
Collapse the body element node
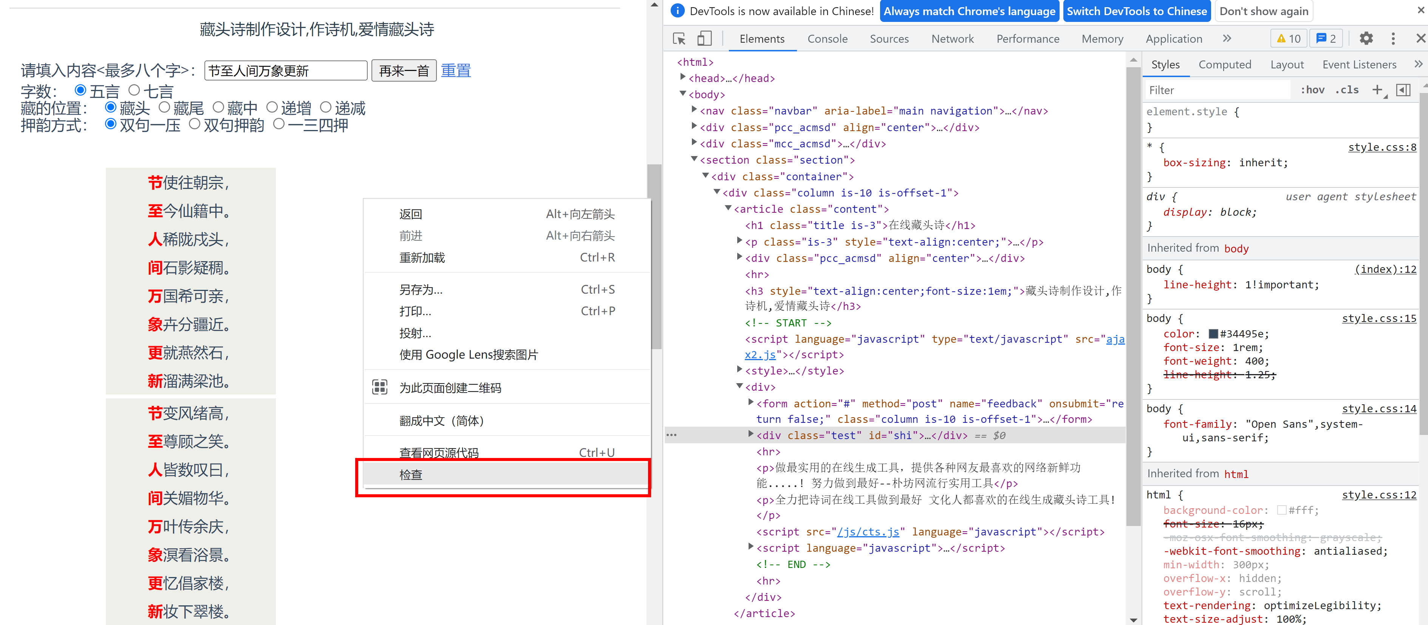click(x=683, y=94)
